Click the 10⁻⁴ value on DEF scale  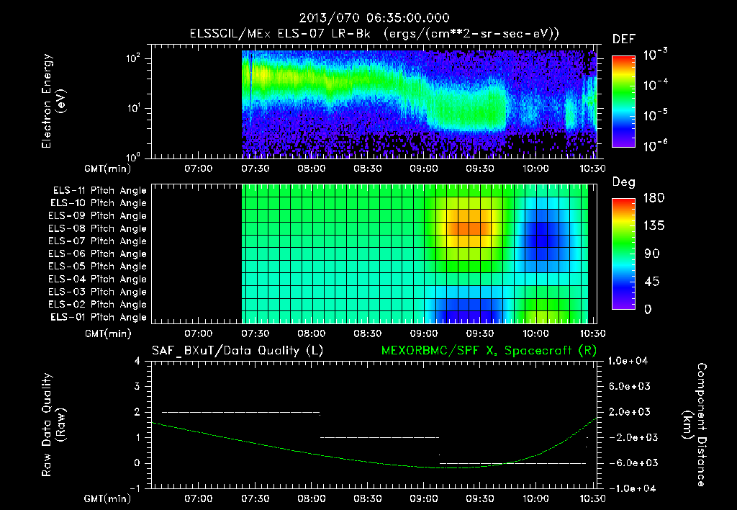pyautogui.click(x=655, y=85)
